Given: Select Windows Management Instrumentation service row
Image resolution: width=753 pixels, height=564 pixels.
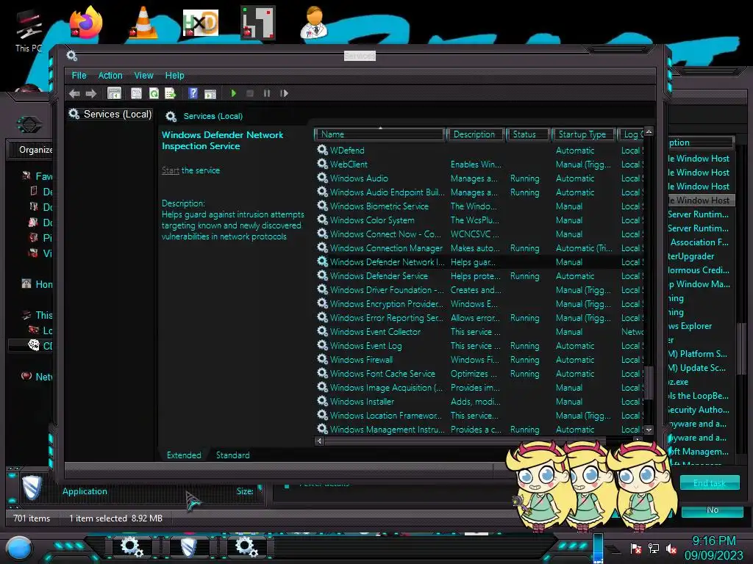Looking at the screenshot, I should pos(479,430).
